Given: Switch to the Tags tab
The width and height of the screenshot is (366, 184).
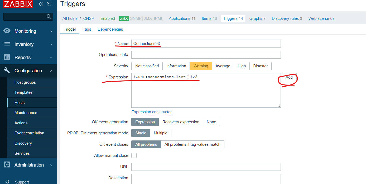Looking at the screenshot, I should tap(87, 29).
